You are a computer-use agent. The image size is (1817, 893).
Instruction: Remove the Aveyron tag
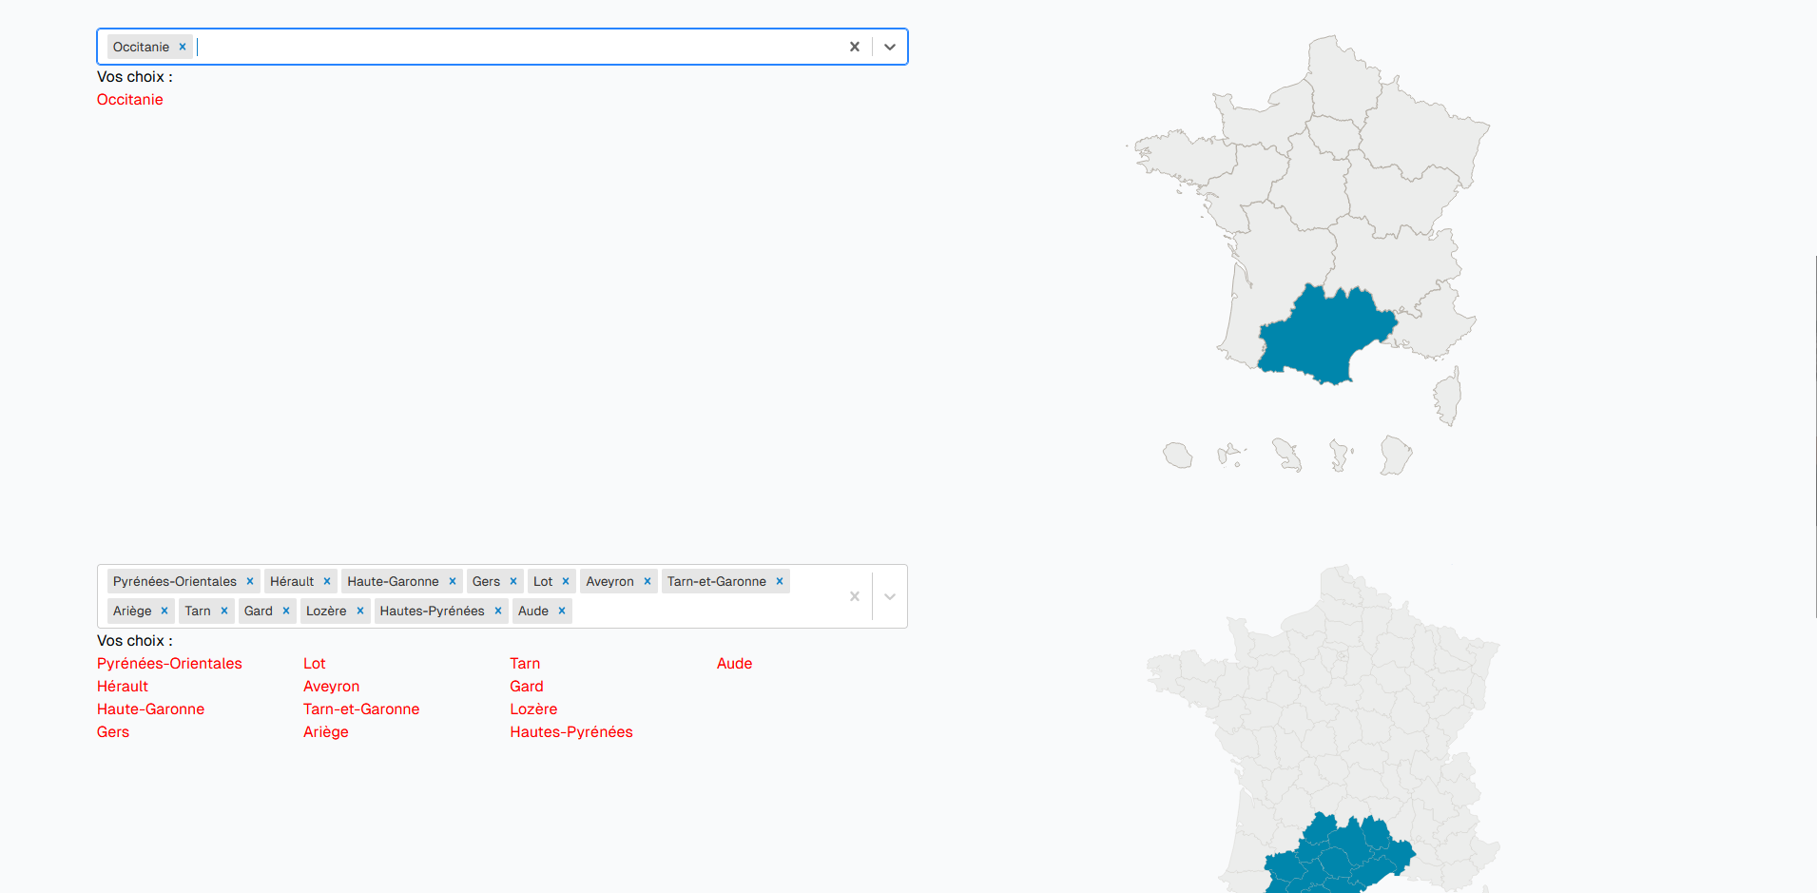coord(648,581)
